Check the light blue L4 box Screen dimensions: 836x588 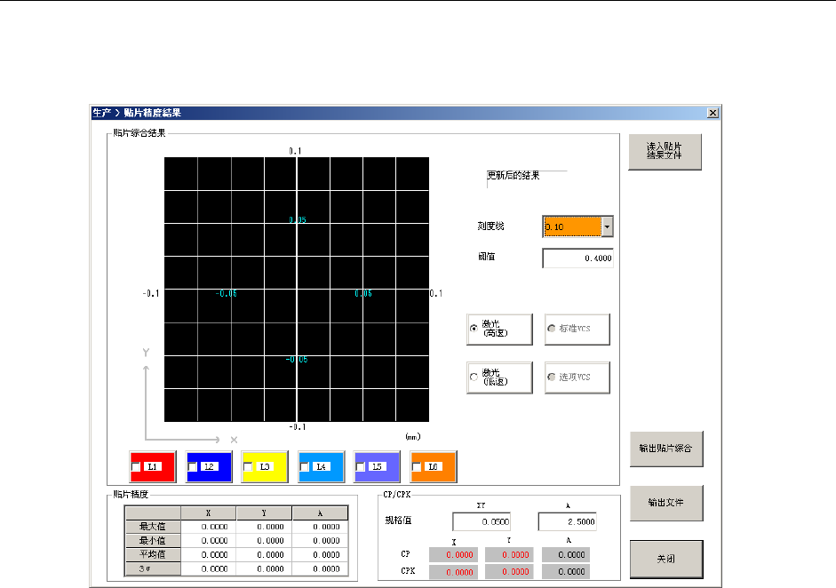[x=305, y=466]
